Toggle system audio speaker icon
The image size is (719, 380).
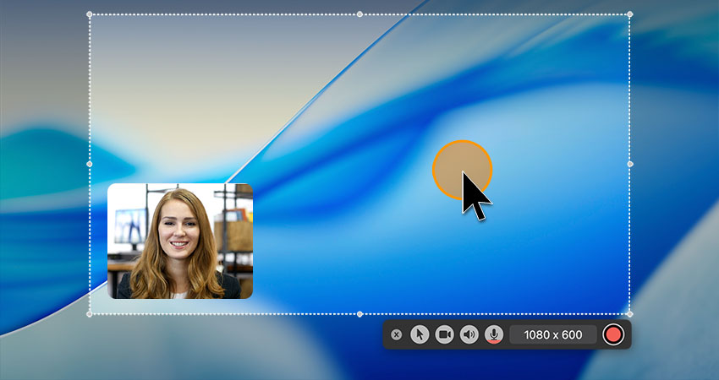[469, 334]
